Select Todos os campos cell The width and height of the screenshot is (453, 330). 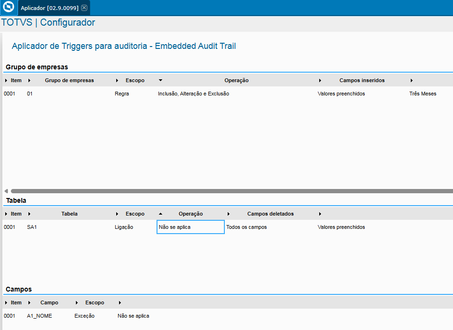[x=247, y=227]
